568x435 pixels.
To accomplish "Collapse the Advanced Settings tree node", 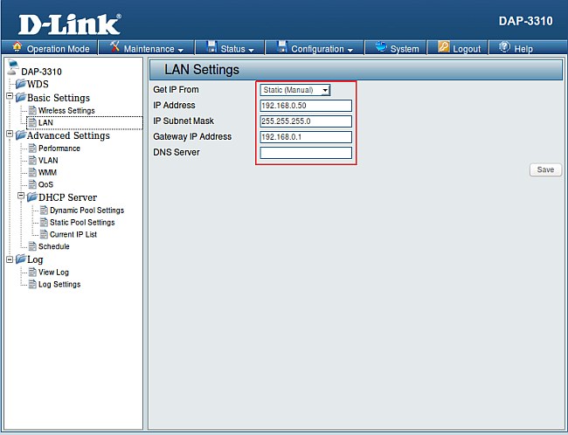I will (x=9, y=135).
